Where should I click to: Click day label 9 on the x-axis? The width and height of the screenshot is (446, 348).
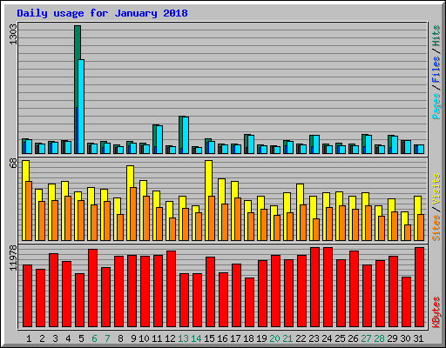click(133, 338)
